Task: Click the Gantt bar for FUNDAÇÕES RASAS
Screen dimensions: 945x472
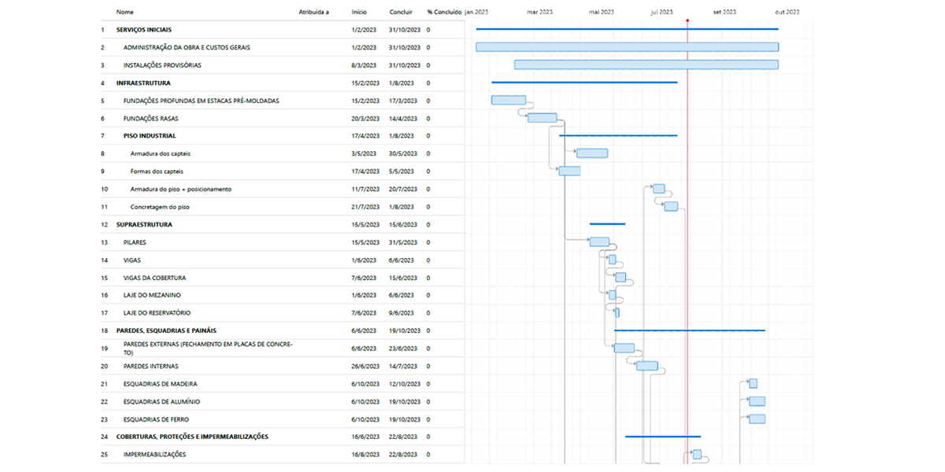Action: pyautogui.click(x=542, y=118)
